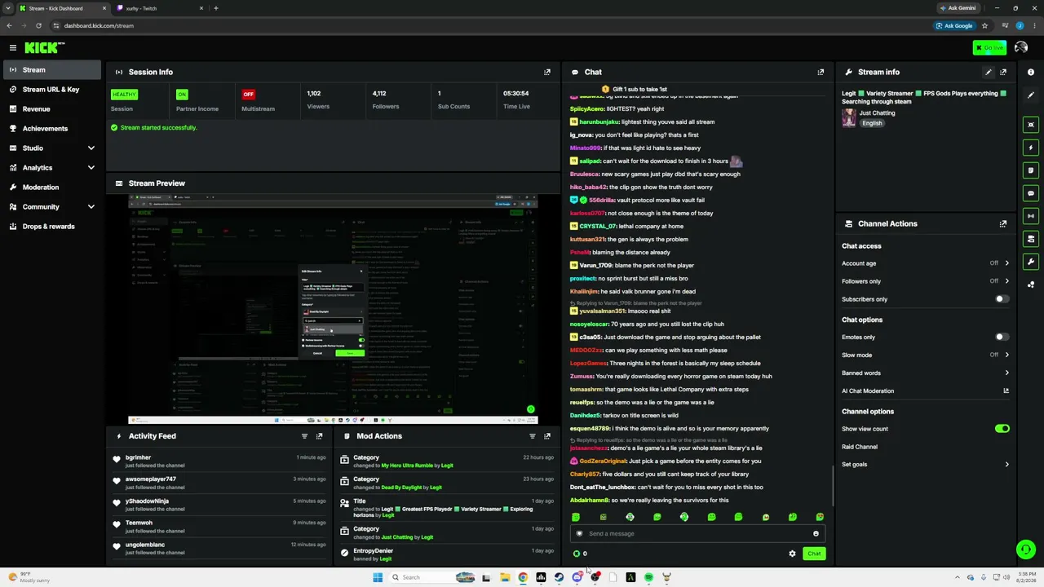1044x587 pixels.
Task: Switch to the xurhy - Twitch tab
Action: coord(159,8)
